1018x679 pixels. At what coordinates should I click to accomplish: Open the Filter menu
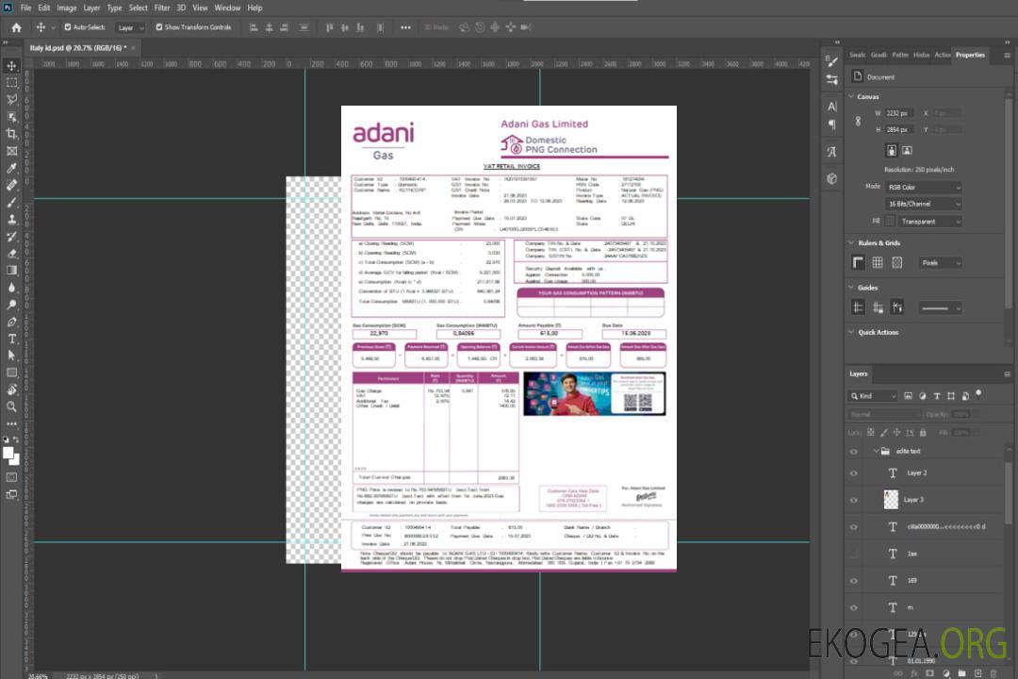pyautogui.click(x=162, y=8)
